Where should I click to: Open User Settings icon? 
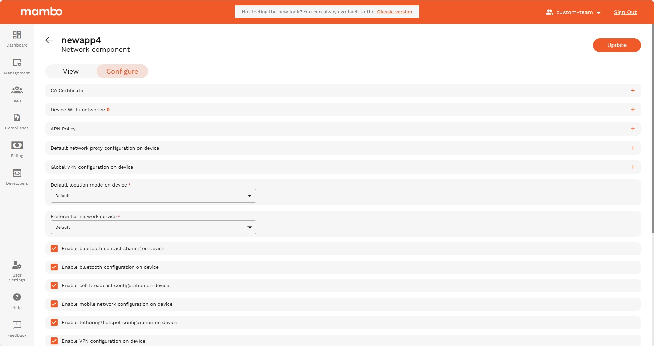(17, 265)
